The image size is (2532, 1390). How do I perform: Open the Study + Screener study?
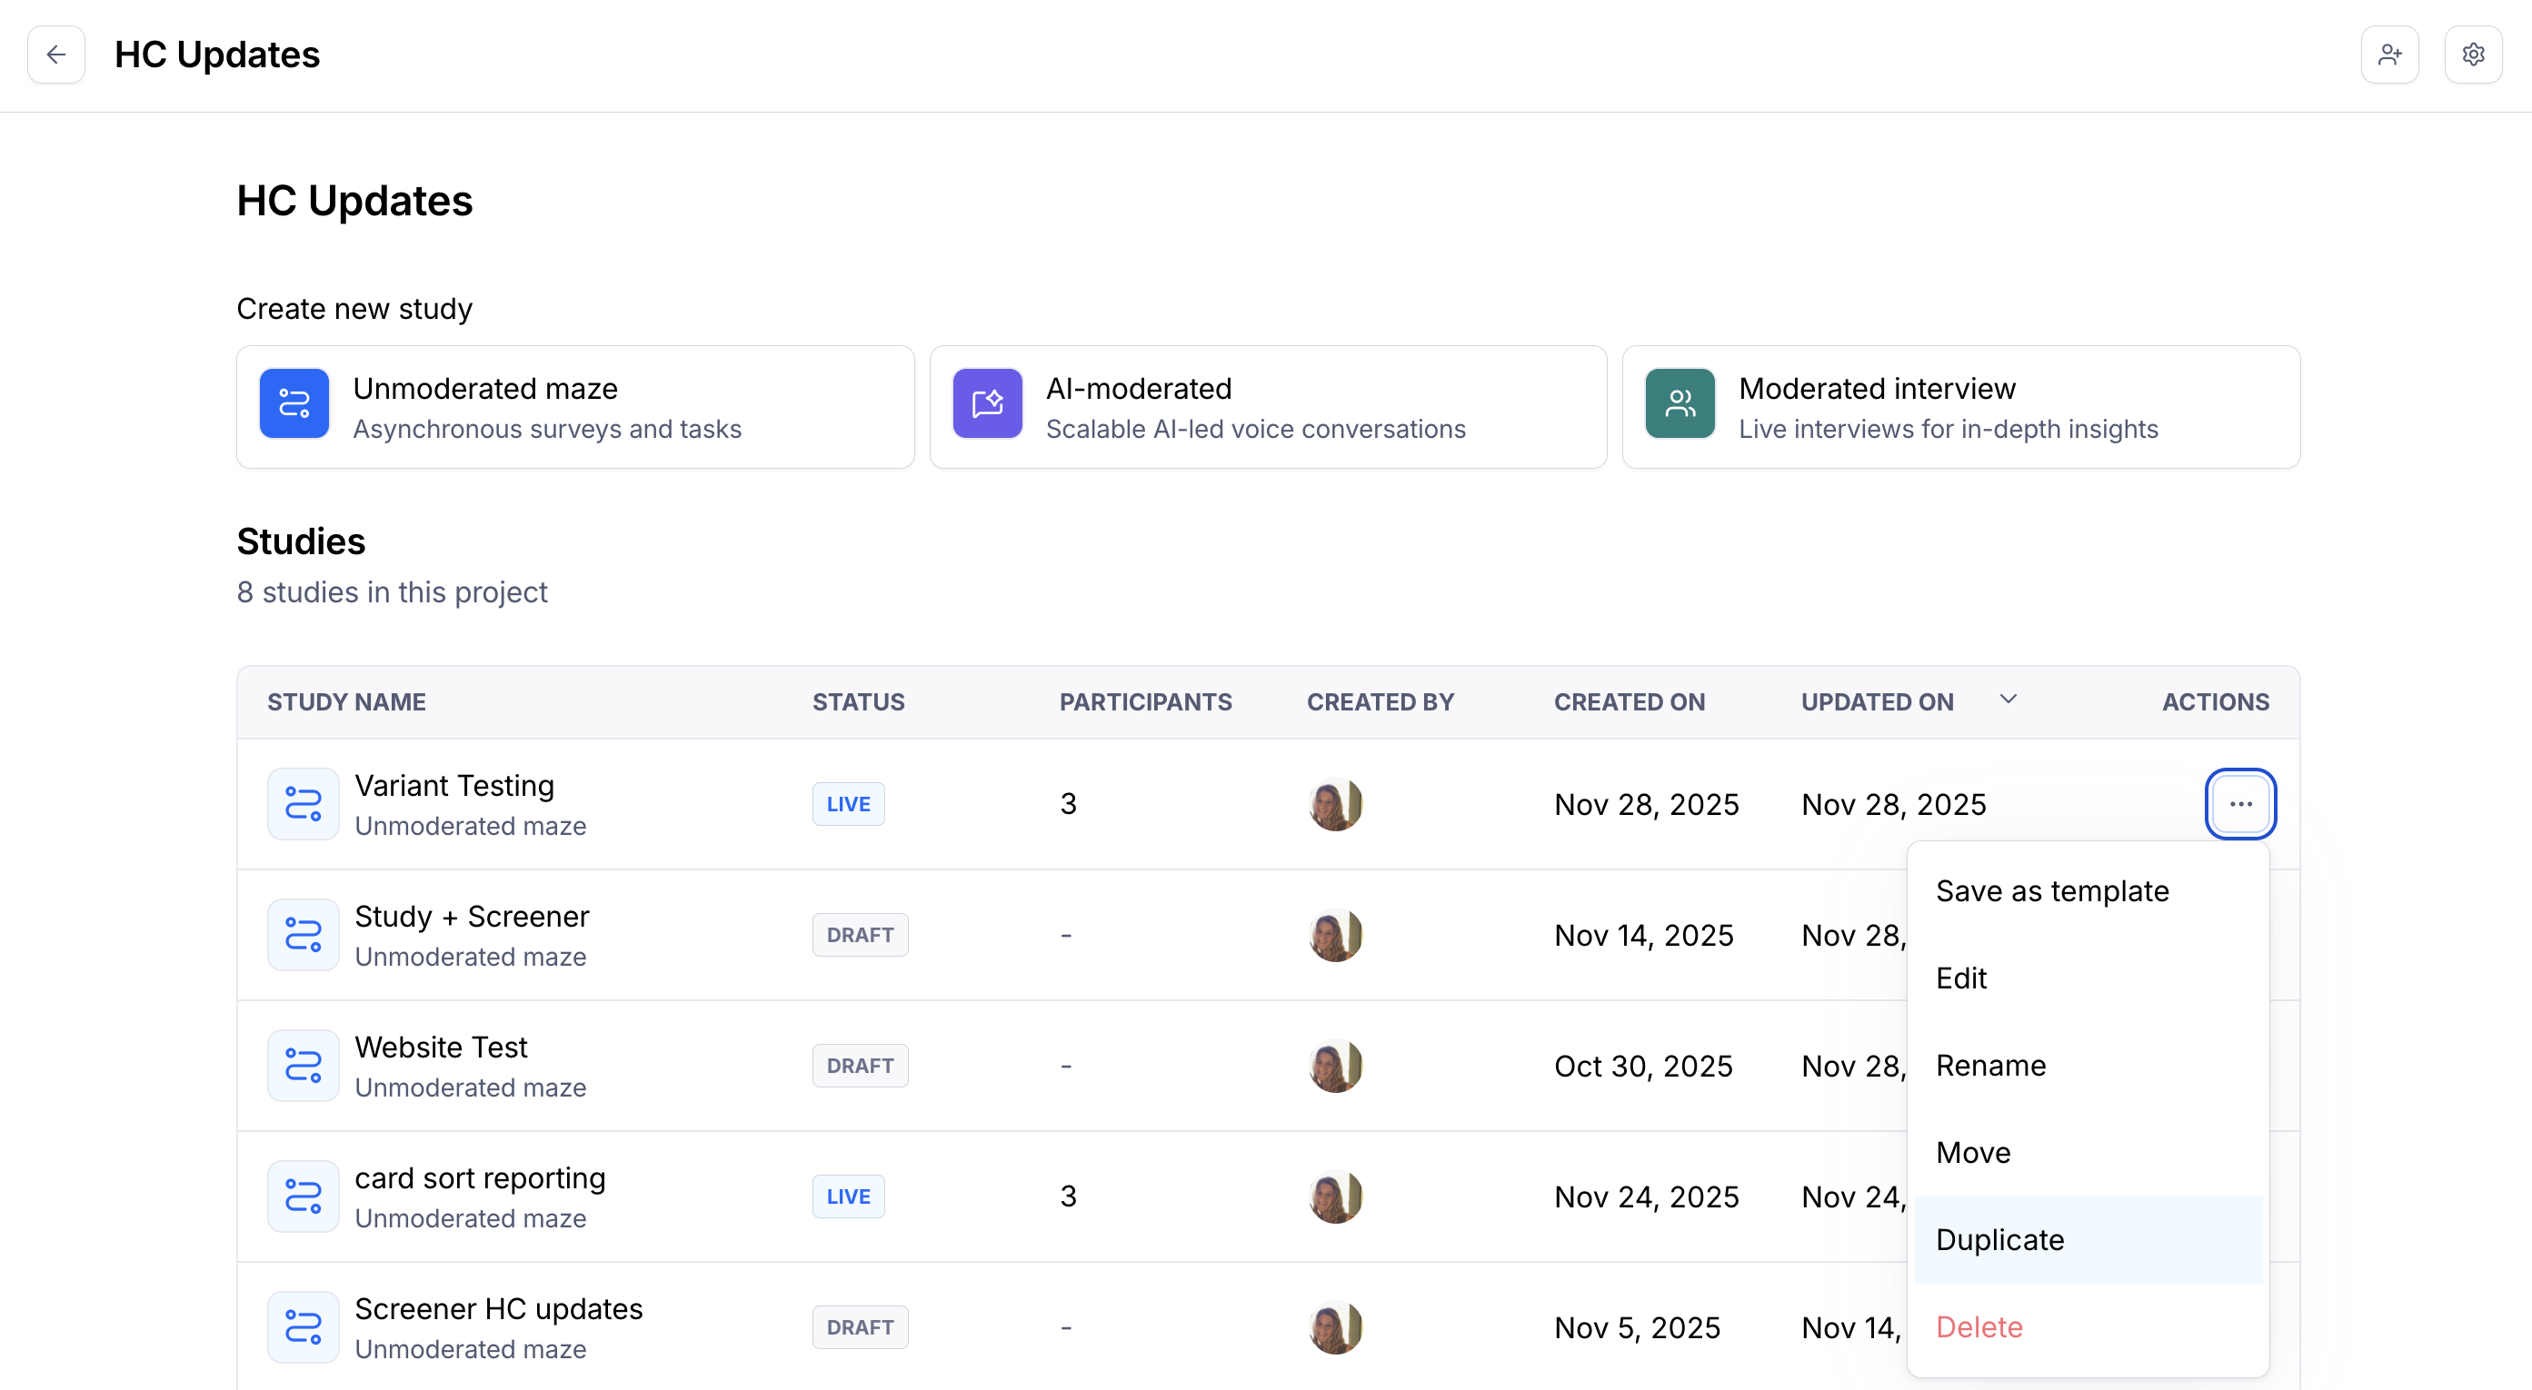coord(472,917)
